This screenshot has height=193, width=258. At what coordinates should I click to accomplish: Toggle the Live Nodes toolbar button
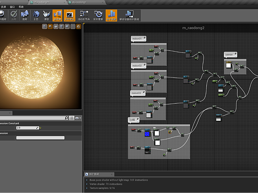tap(84, 15)
